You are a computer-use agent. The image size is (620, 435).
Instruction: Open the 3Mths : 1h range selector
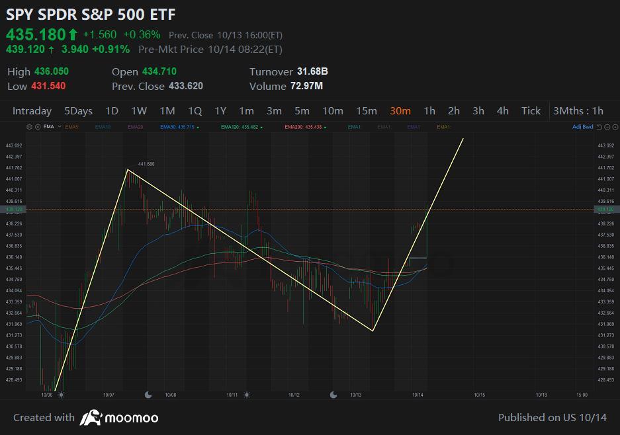pos(578,111)
